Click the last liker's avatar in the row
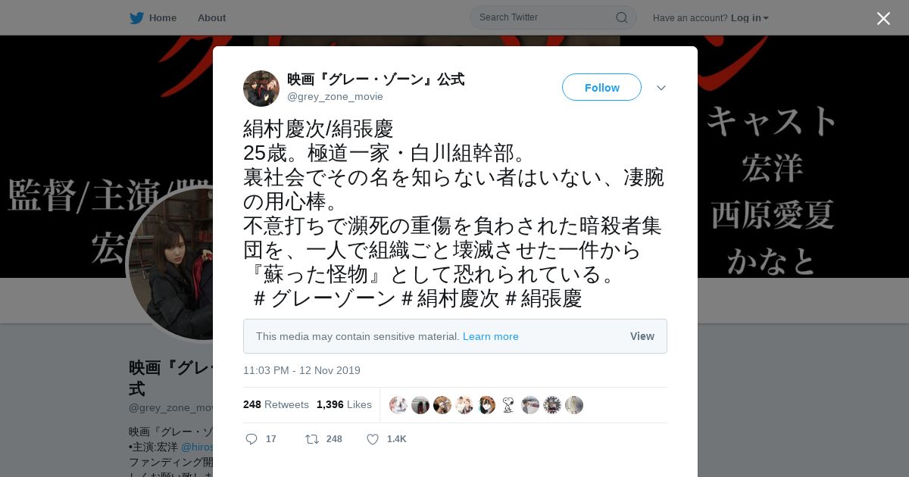The height and width of the screenshot is (477, 909). tap(574, 405)
